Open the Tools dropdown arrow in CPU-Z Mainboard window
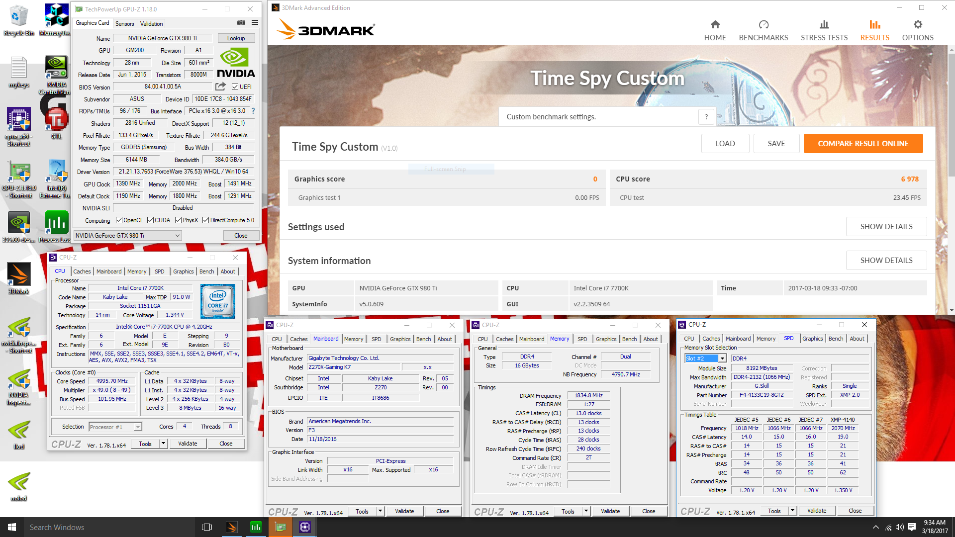 pos(380,511)
